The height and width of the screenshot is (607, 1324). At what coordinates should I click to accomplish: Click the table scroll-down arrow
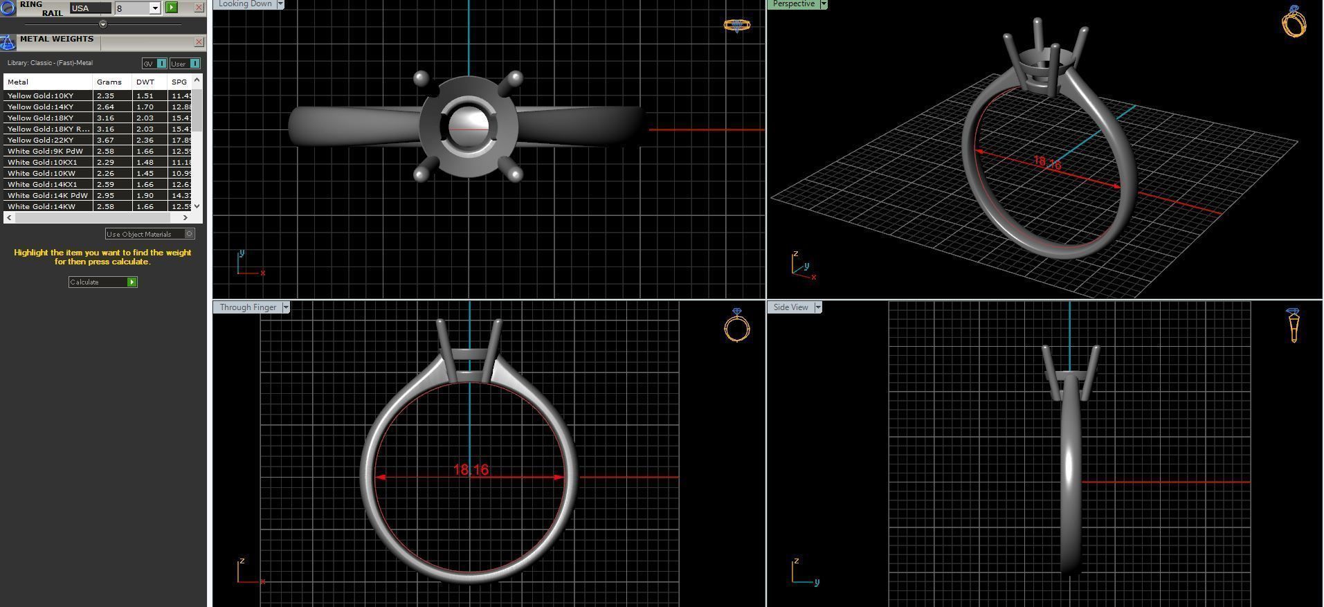[x=197, y=206]
